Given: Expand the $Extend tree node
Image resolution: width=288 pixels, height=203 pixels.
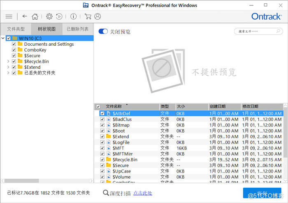Looking at the screenshot, I should pyautogui.click(x=8, y=67).
